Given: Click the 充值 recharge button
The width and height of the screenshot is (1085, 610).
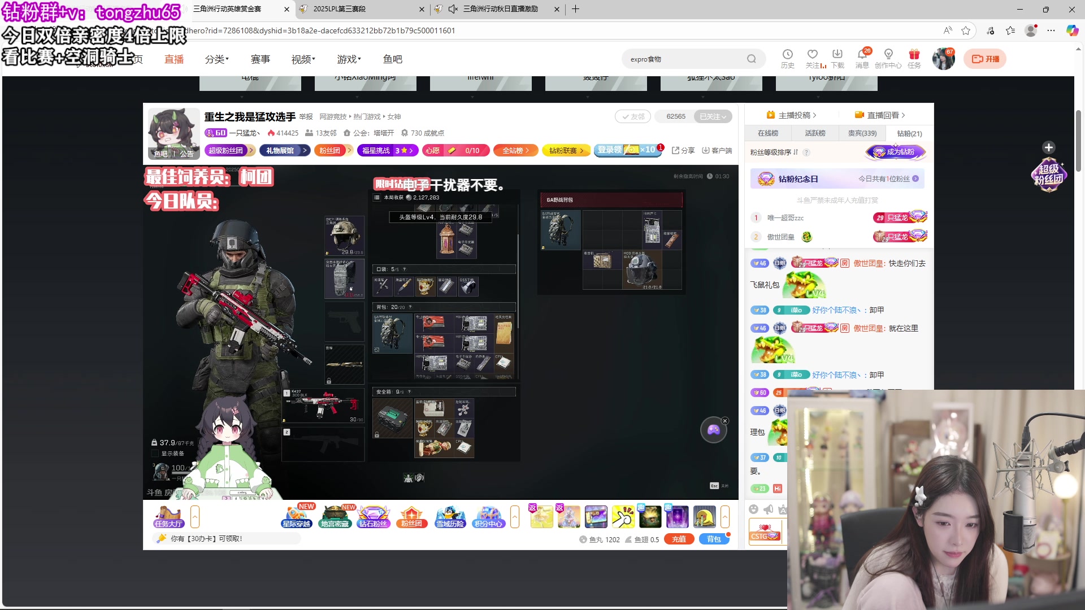Looking at the screenshot, I should pyautogui.click(x=679, y=539).
